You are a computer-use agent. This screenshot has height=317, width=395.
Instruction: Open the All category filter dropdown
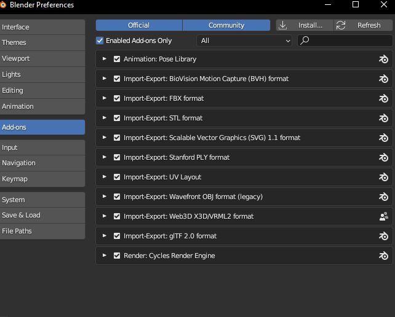[x=244, y=41]
